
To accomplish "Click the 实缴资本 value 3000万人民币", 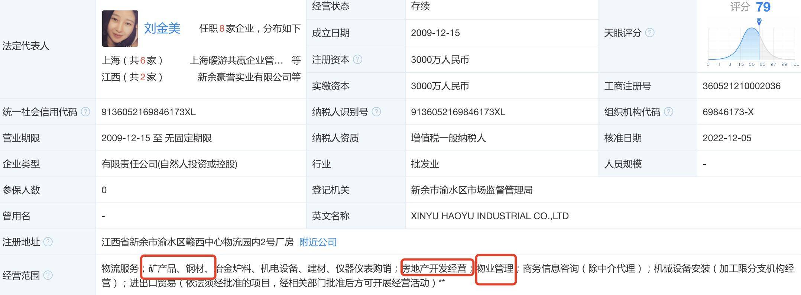I will point(440,86).
